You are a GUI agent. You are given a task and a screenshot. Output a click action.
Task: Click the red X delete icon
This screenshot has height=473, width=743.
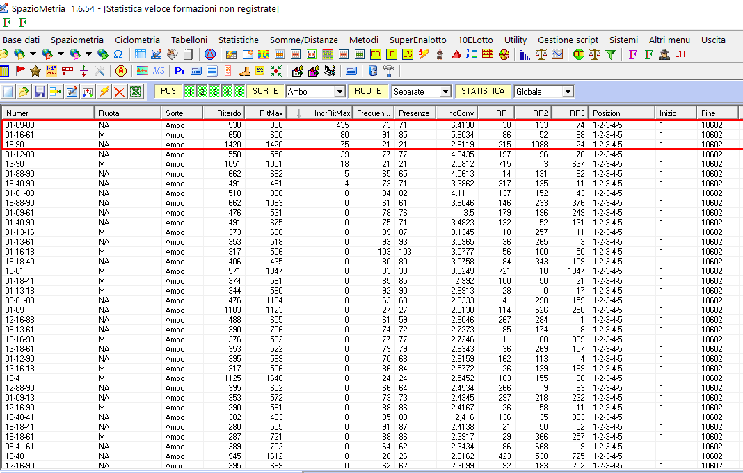click(120, 92)
